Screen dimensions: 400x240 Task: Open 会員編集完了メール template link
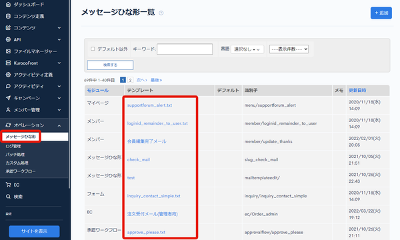147,141
